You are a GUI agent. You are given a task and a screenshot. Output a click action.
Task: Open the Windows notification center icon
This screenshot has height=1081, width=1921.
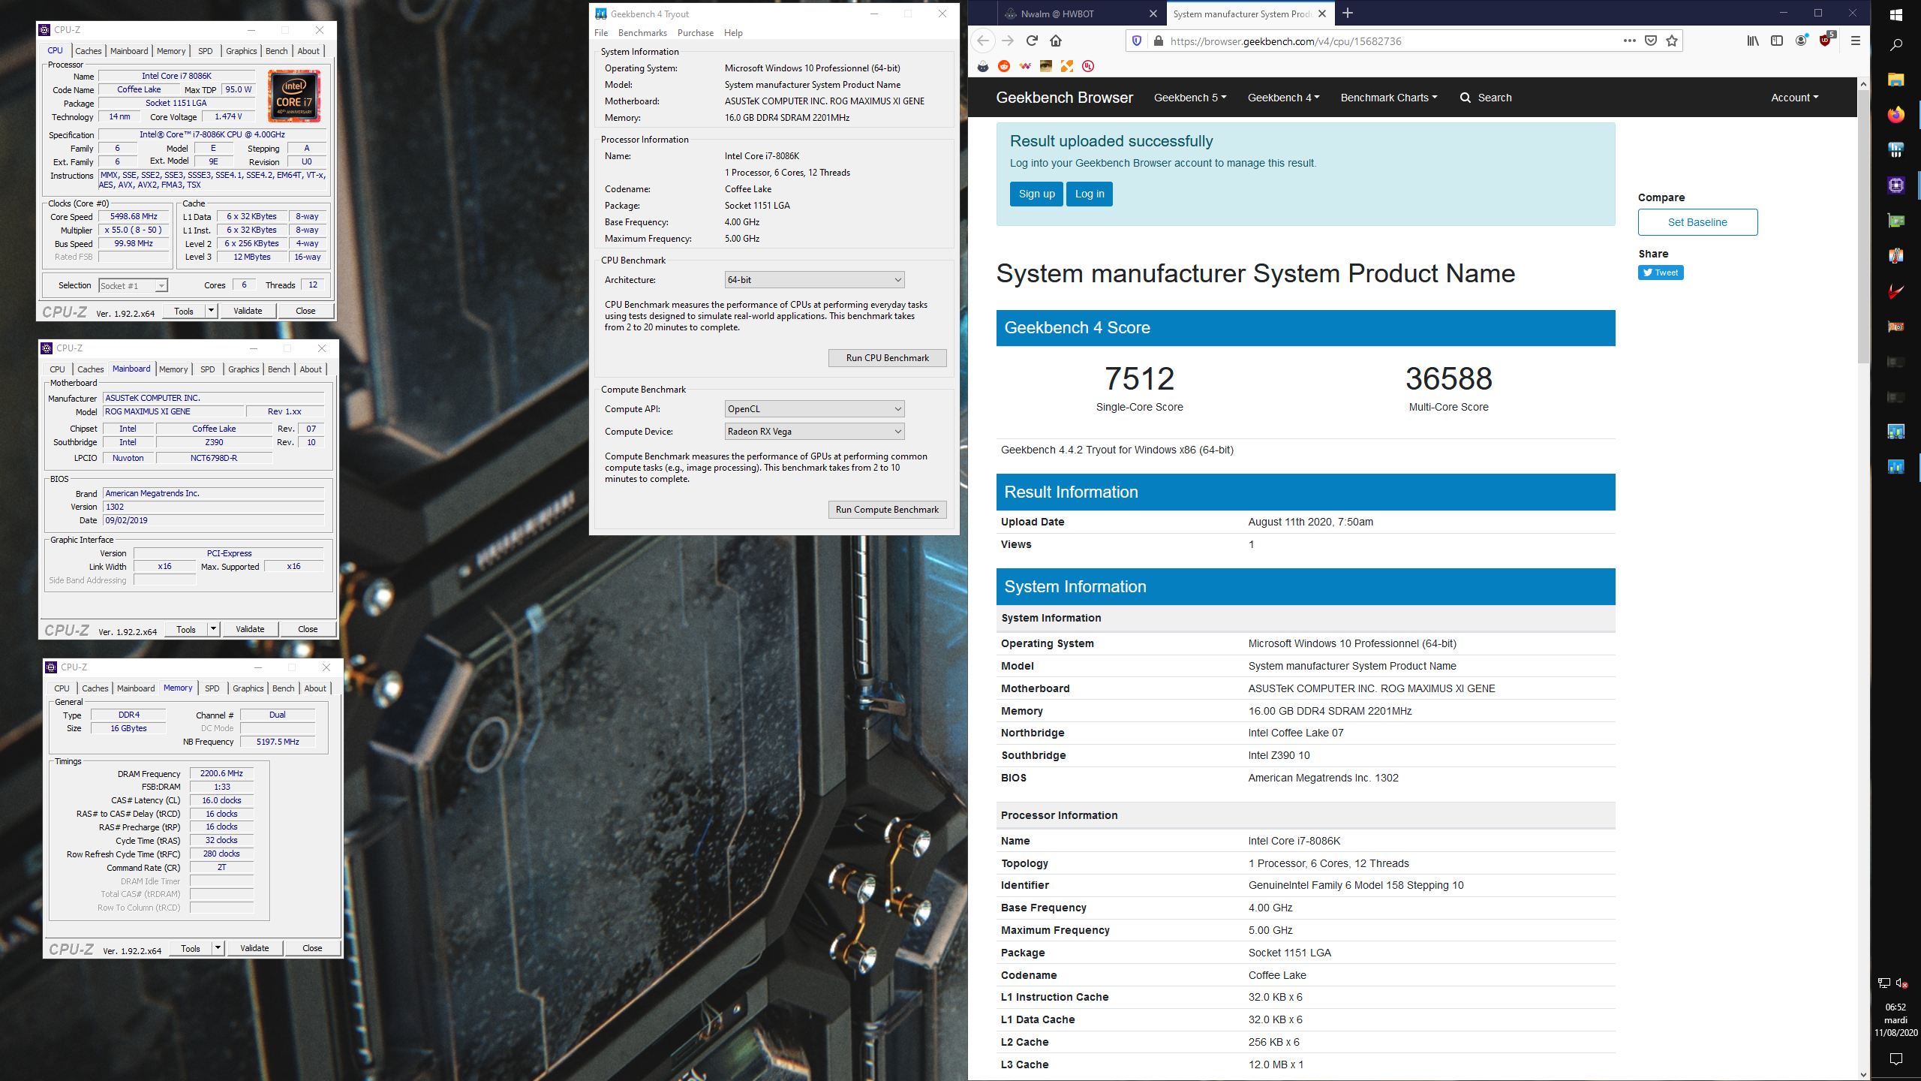click(1896, 1059)
